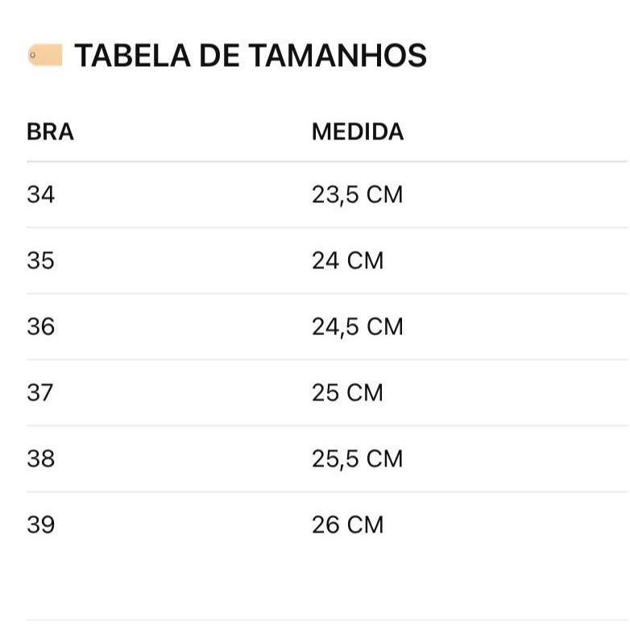The height and width of the screenshot is (630, 630).
Task: Pick size 36 in the BRA column
Action: coord(40,326)
